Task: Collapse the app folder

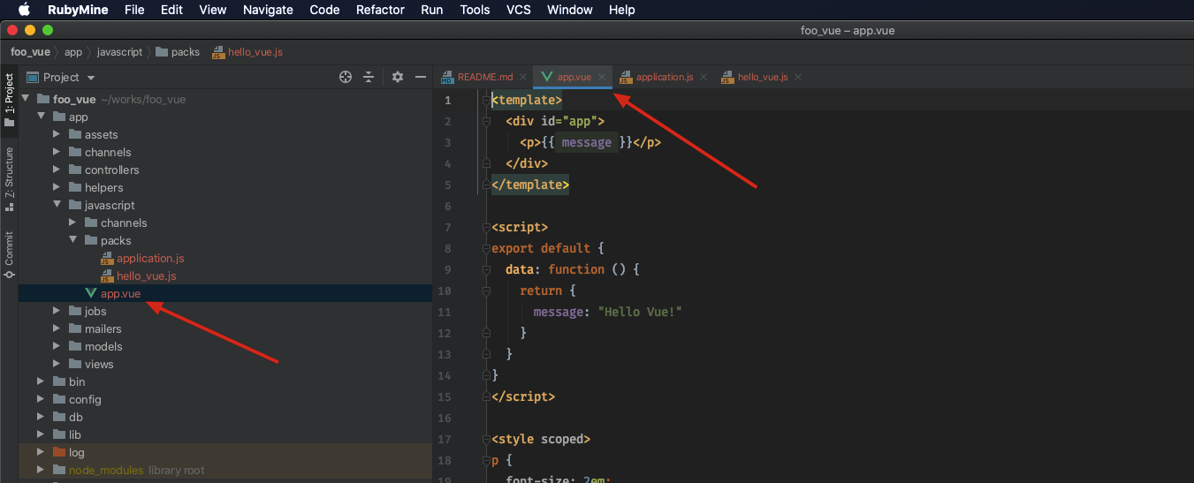Action: tap(42, 117)
